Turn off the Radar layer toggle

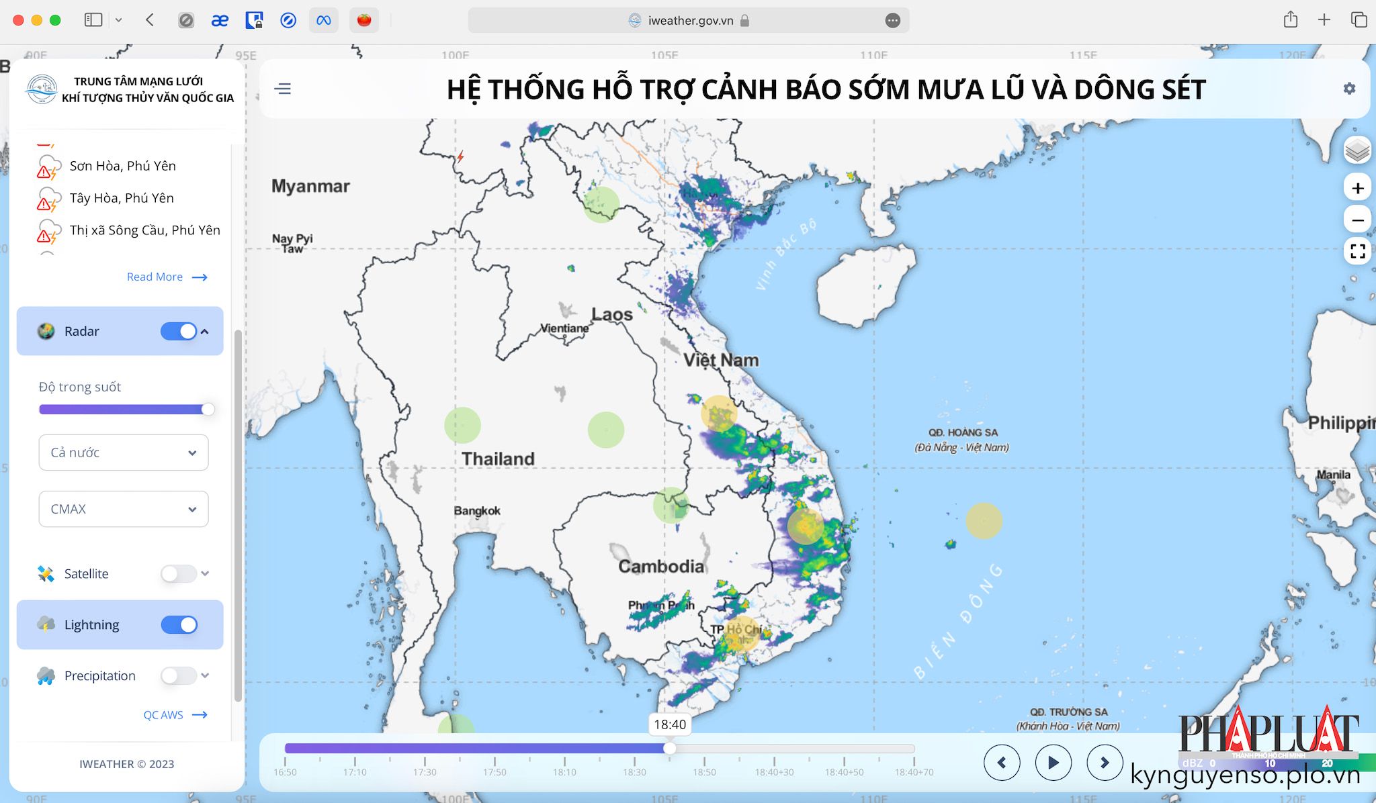pos(179,331)
